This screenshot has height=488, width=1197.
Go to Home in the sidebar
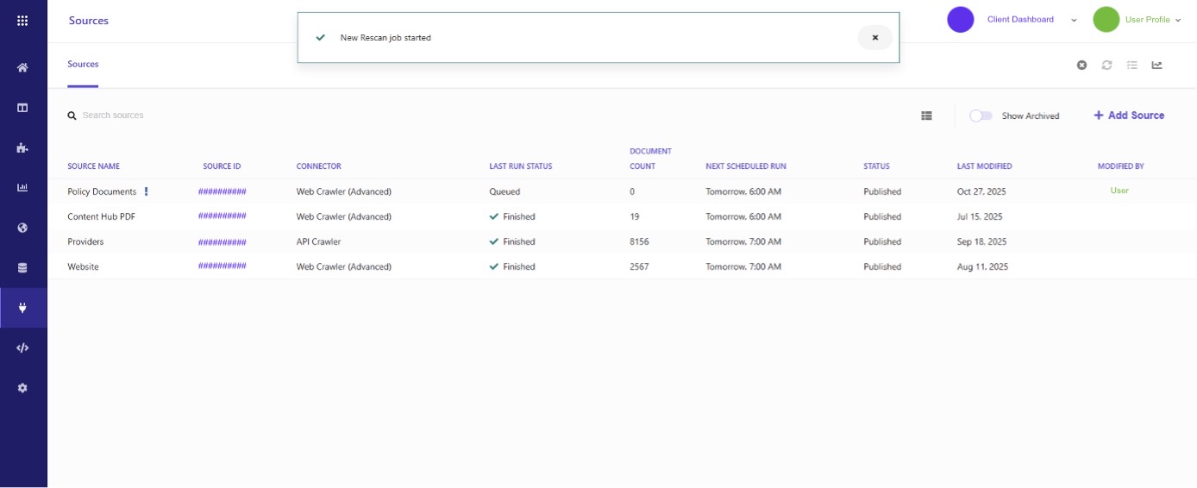(x=22, y=67)
